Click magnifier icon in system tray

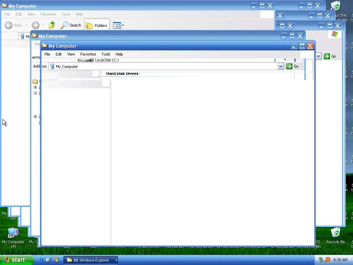tap(327, 260)
